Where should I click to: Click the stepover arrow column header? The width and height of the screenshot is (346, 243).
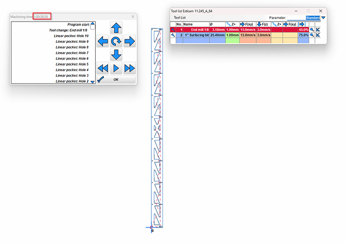(303, 24)
